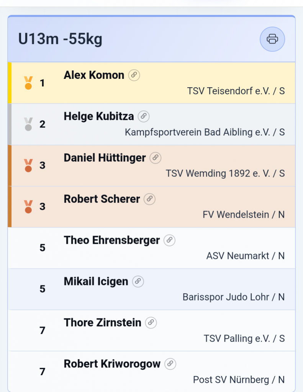Click the gold medal icon for first place
303x392 pixels.
(x=28, y=83)
